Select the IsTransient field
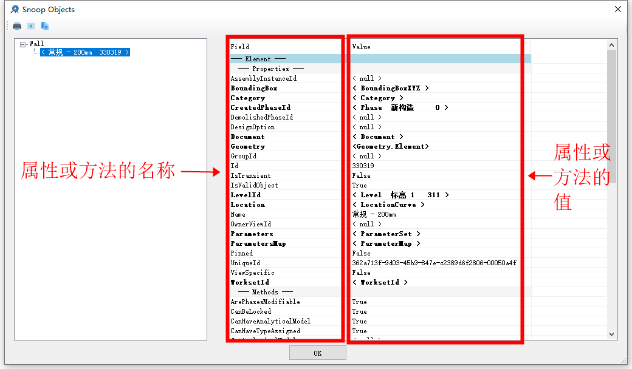 [x=251, y=175]
